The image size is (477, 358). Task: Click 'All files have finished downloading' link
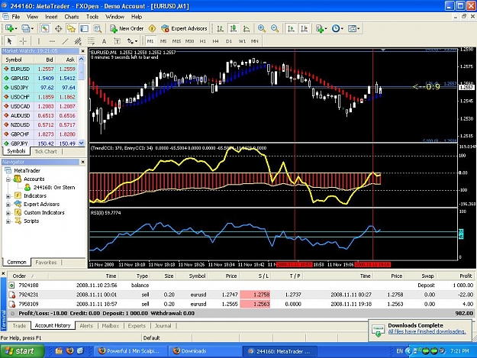pos(427,331)
